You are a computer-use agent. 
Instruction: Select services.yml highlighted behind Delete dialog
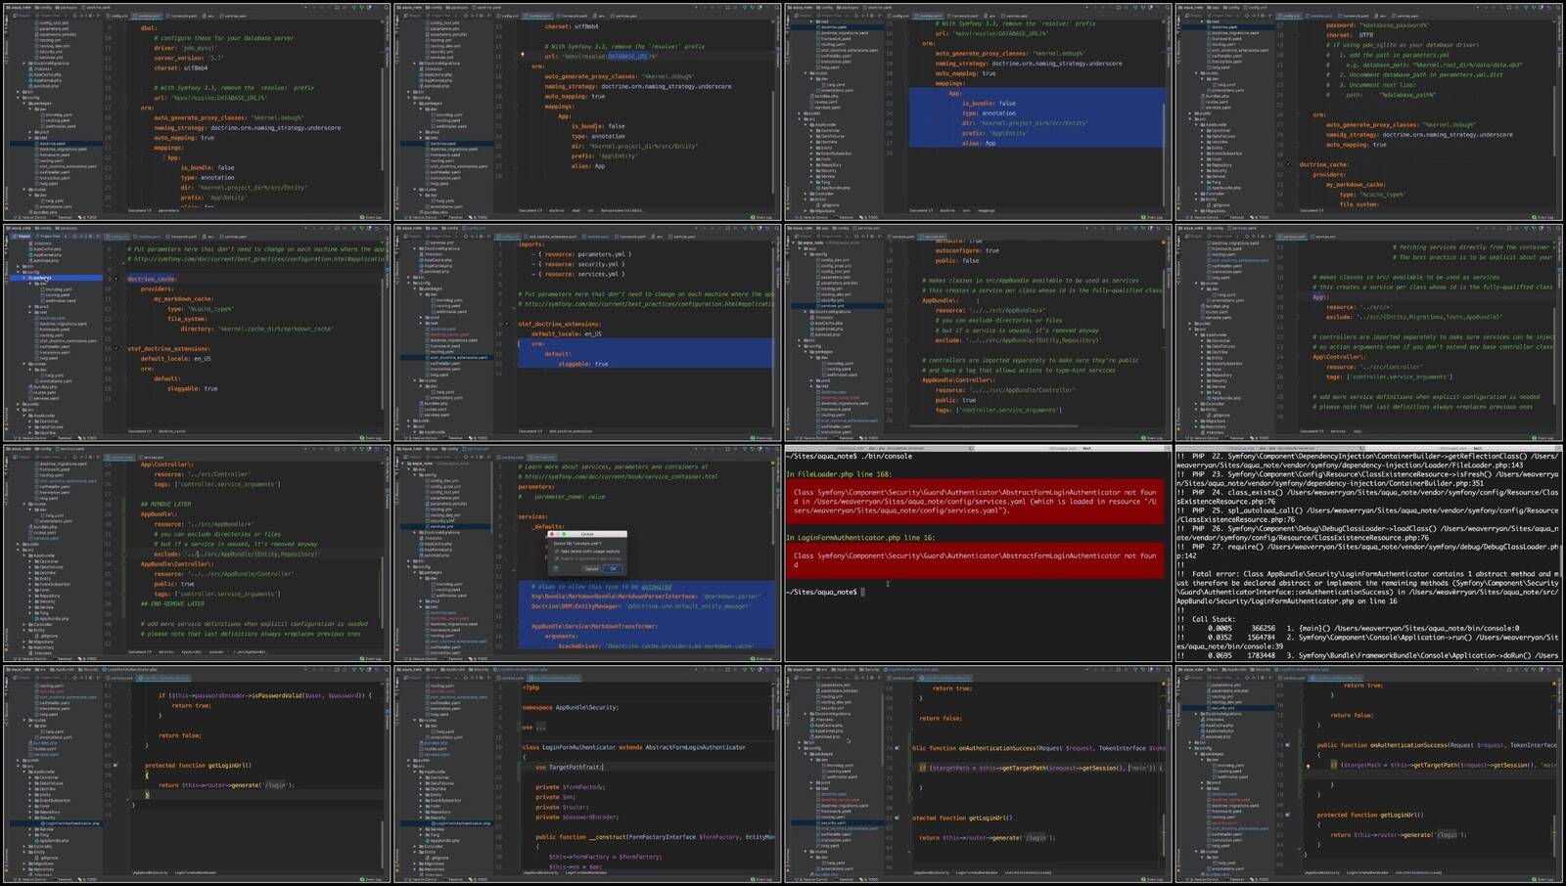[443, 527]
